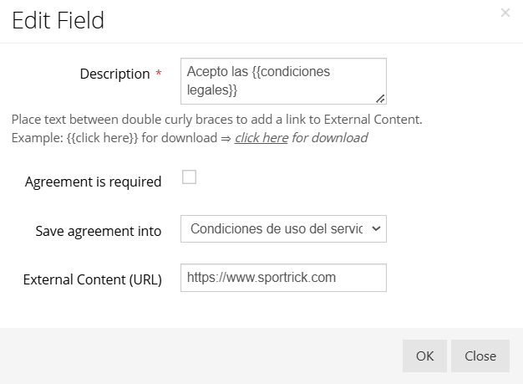523x384 pixels.
Task: Click the '{{click here}}' example snippet
Action: tap(102, 137)
